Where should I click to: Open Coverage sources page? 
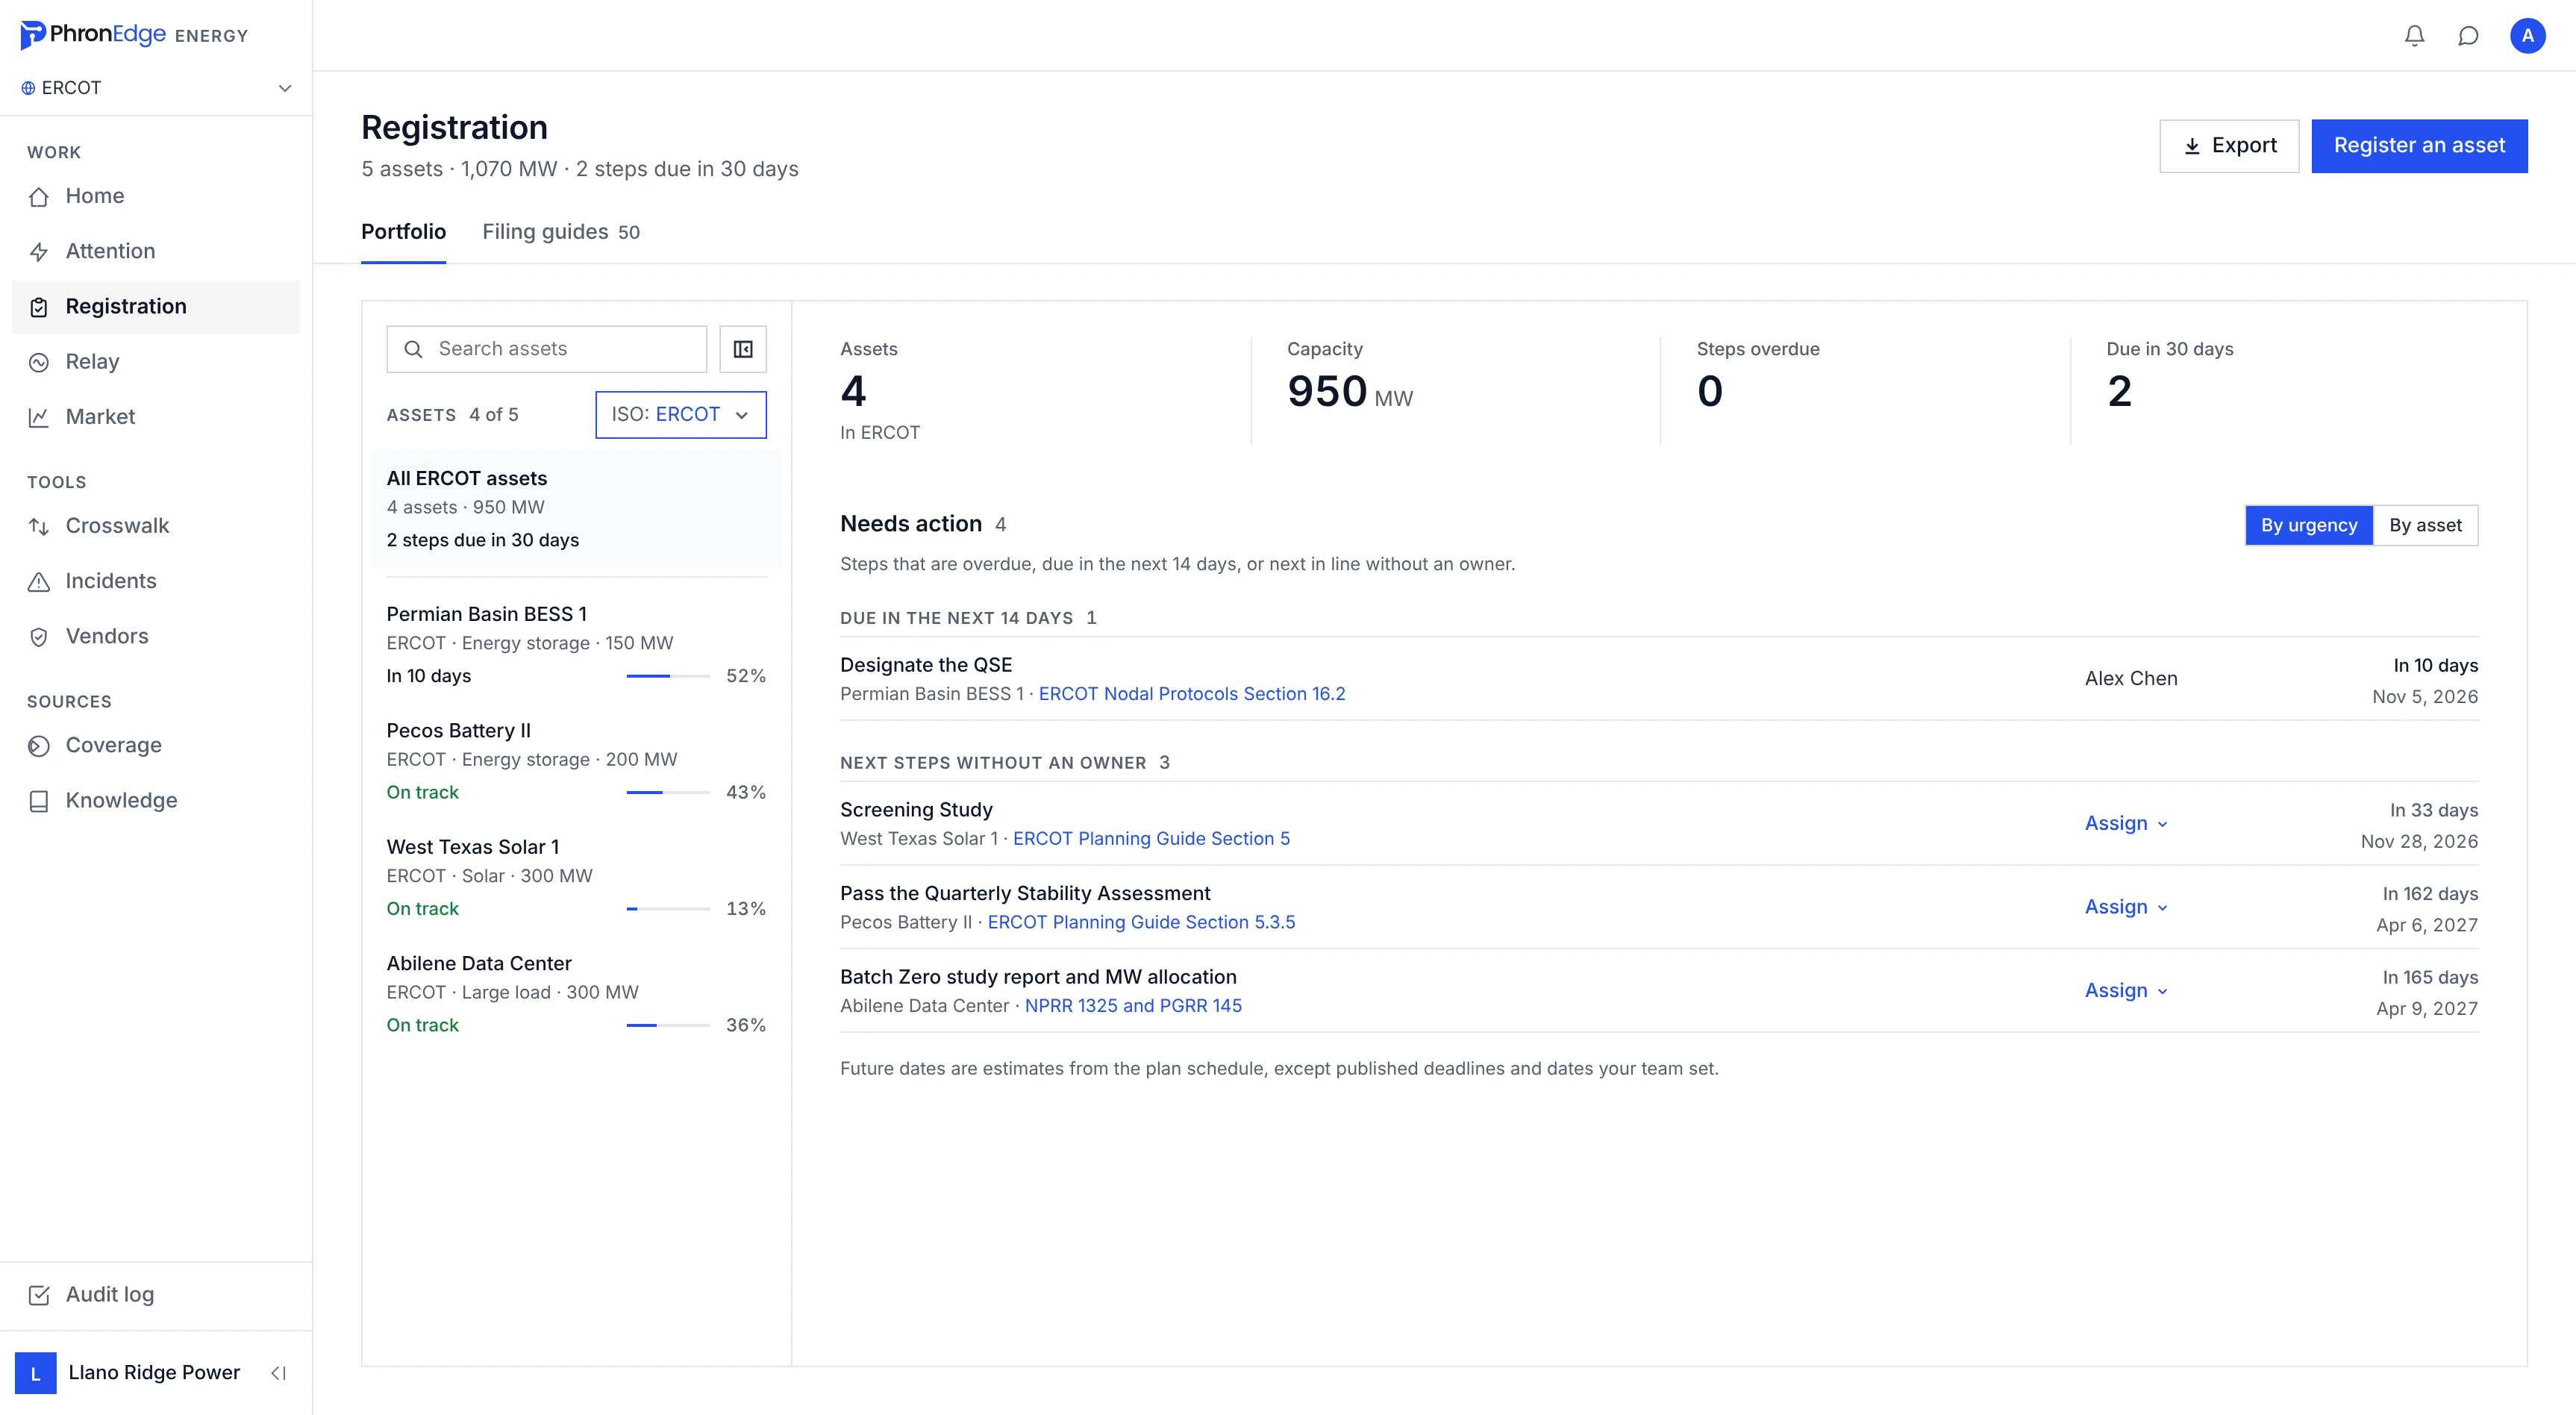(x=156, y=745)
